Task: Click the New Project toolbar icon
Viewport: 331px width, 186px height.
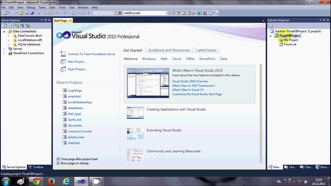Action: click(5, 13)
